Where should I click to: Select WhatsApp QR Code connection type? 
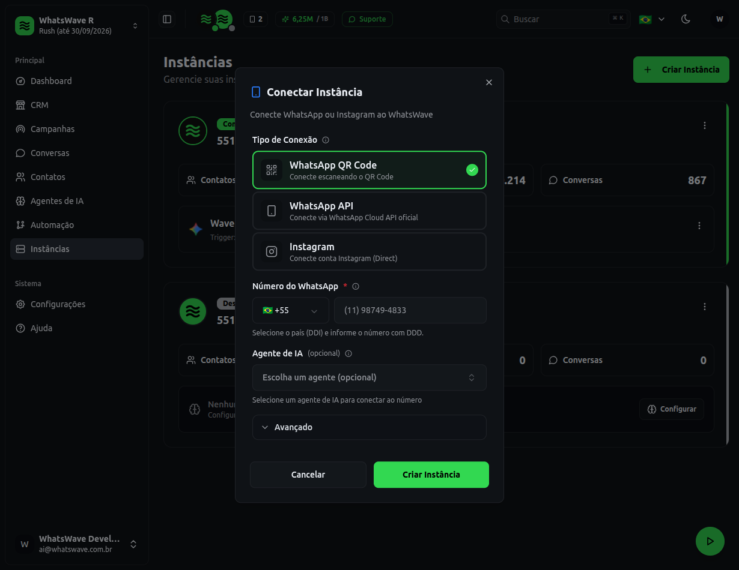(x=369, y=170)
